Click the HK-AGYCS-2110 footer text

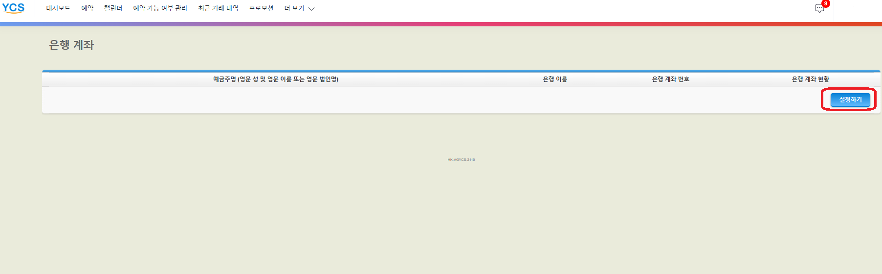coord(461,159)
